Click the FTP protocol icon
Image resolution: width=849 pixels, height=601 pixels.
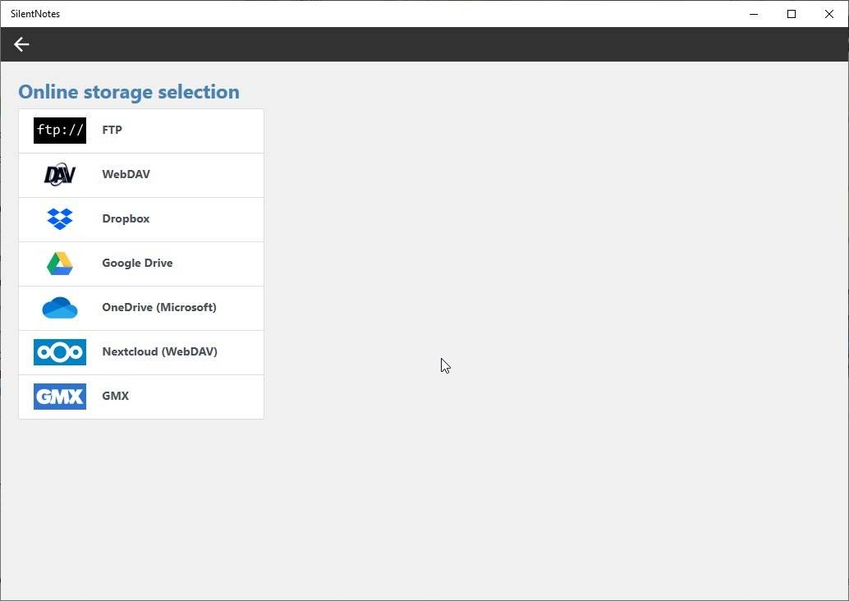pyautogui.click(x=59, y=130)
